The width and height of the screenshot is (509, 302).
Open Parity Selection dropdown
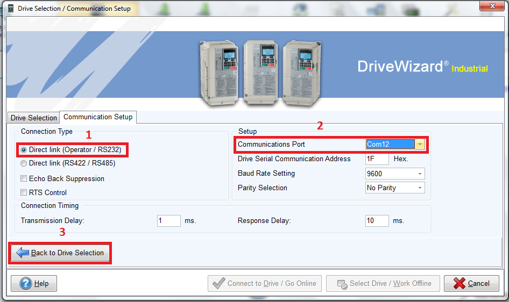(395, 188)
